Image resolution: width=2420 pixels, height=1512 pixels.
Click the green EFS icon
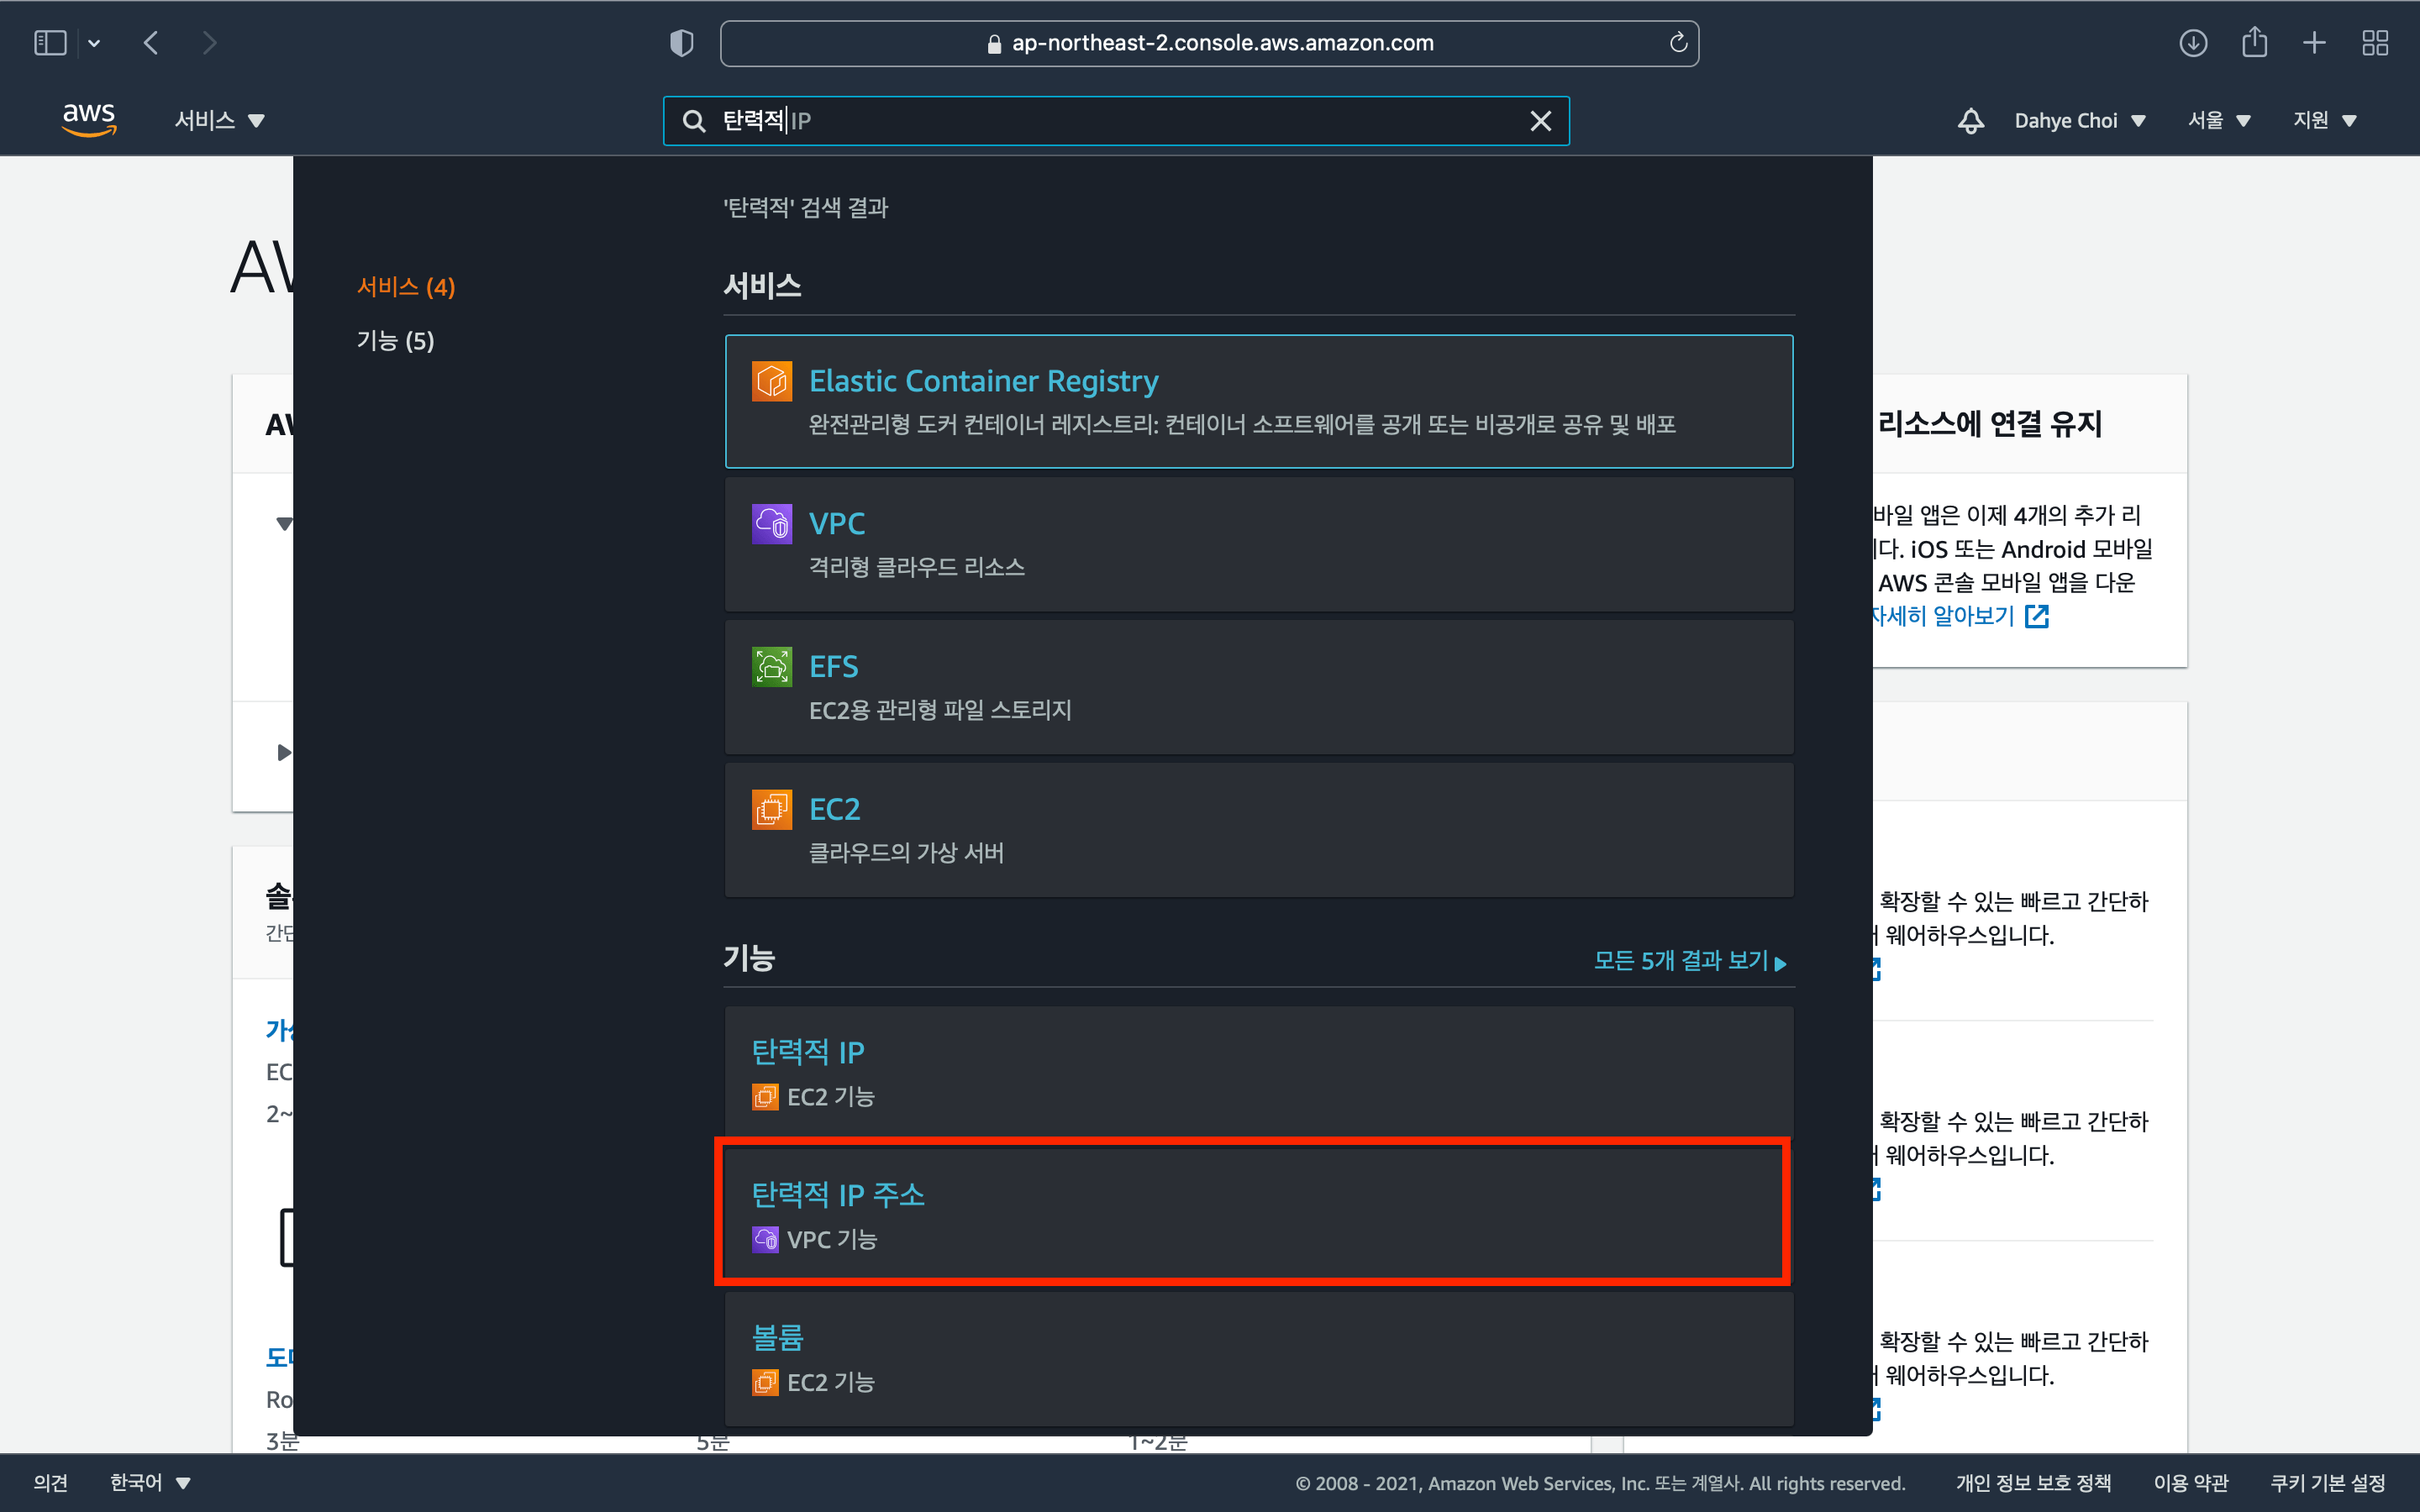tap(771, 667)
